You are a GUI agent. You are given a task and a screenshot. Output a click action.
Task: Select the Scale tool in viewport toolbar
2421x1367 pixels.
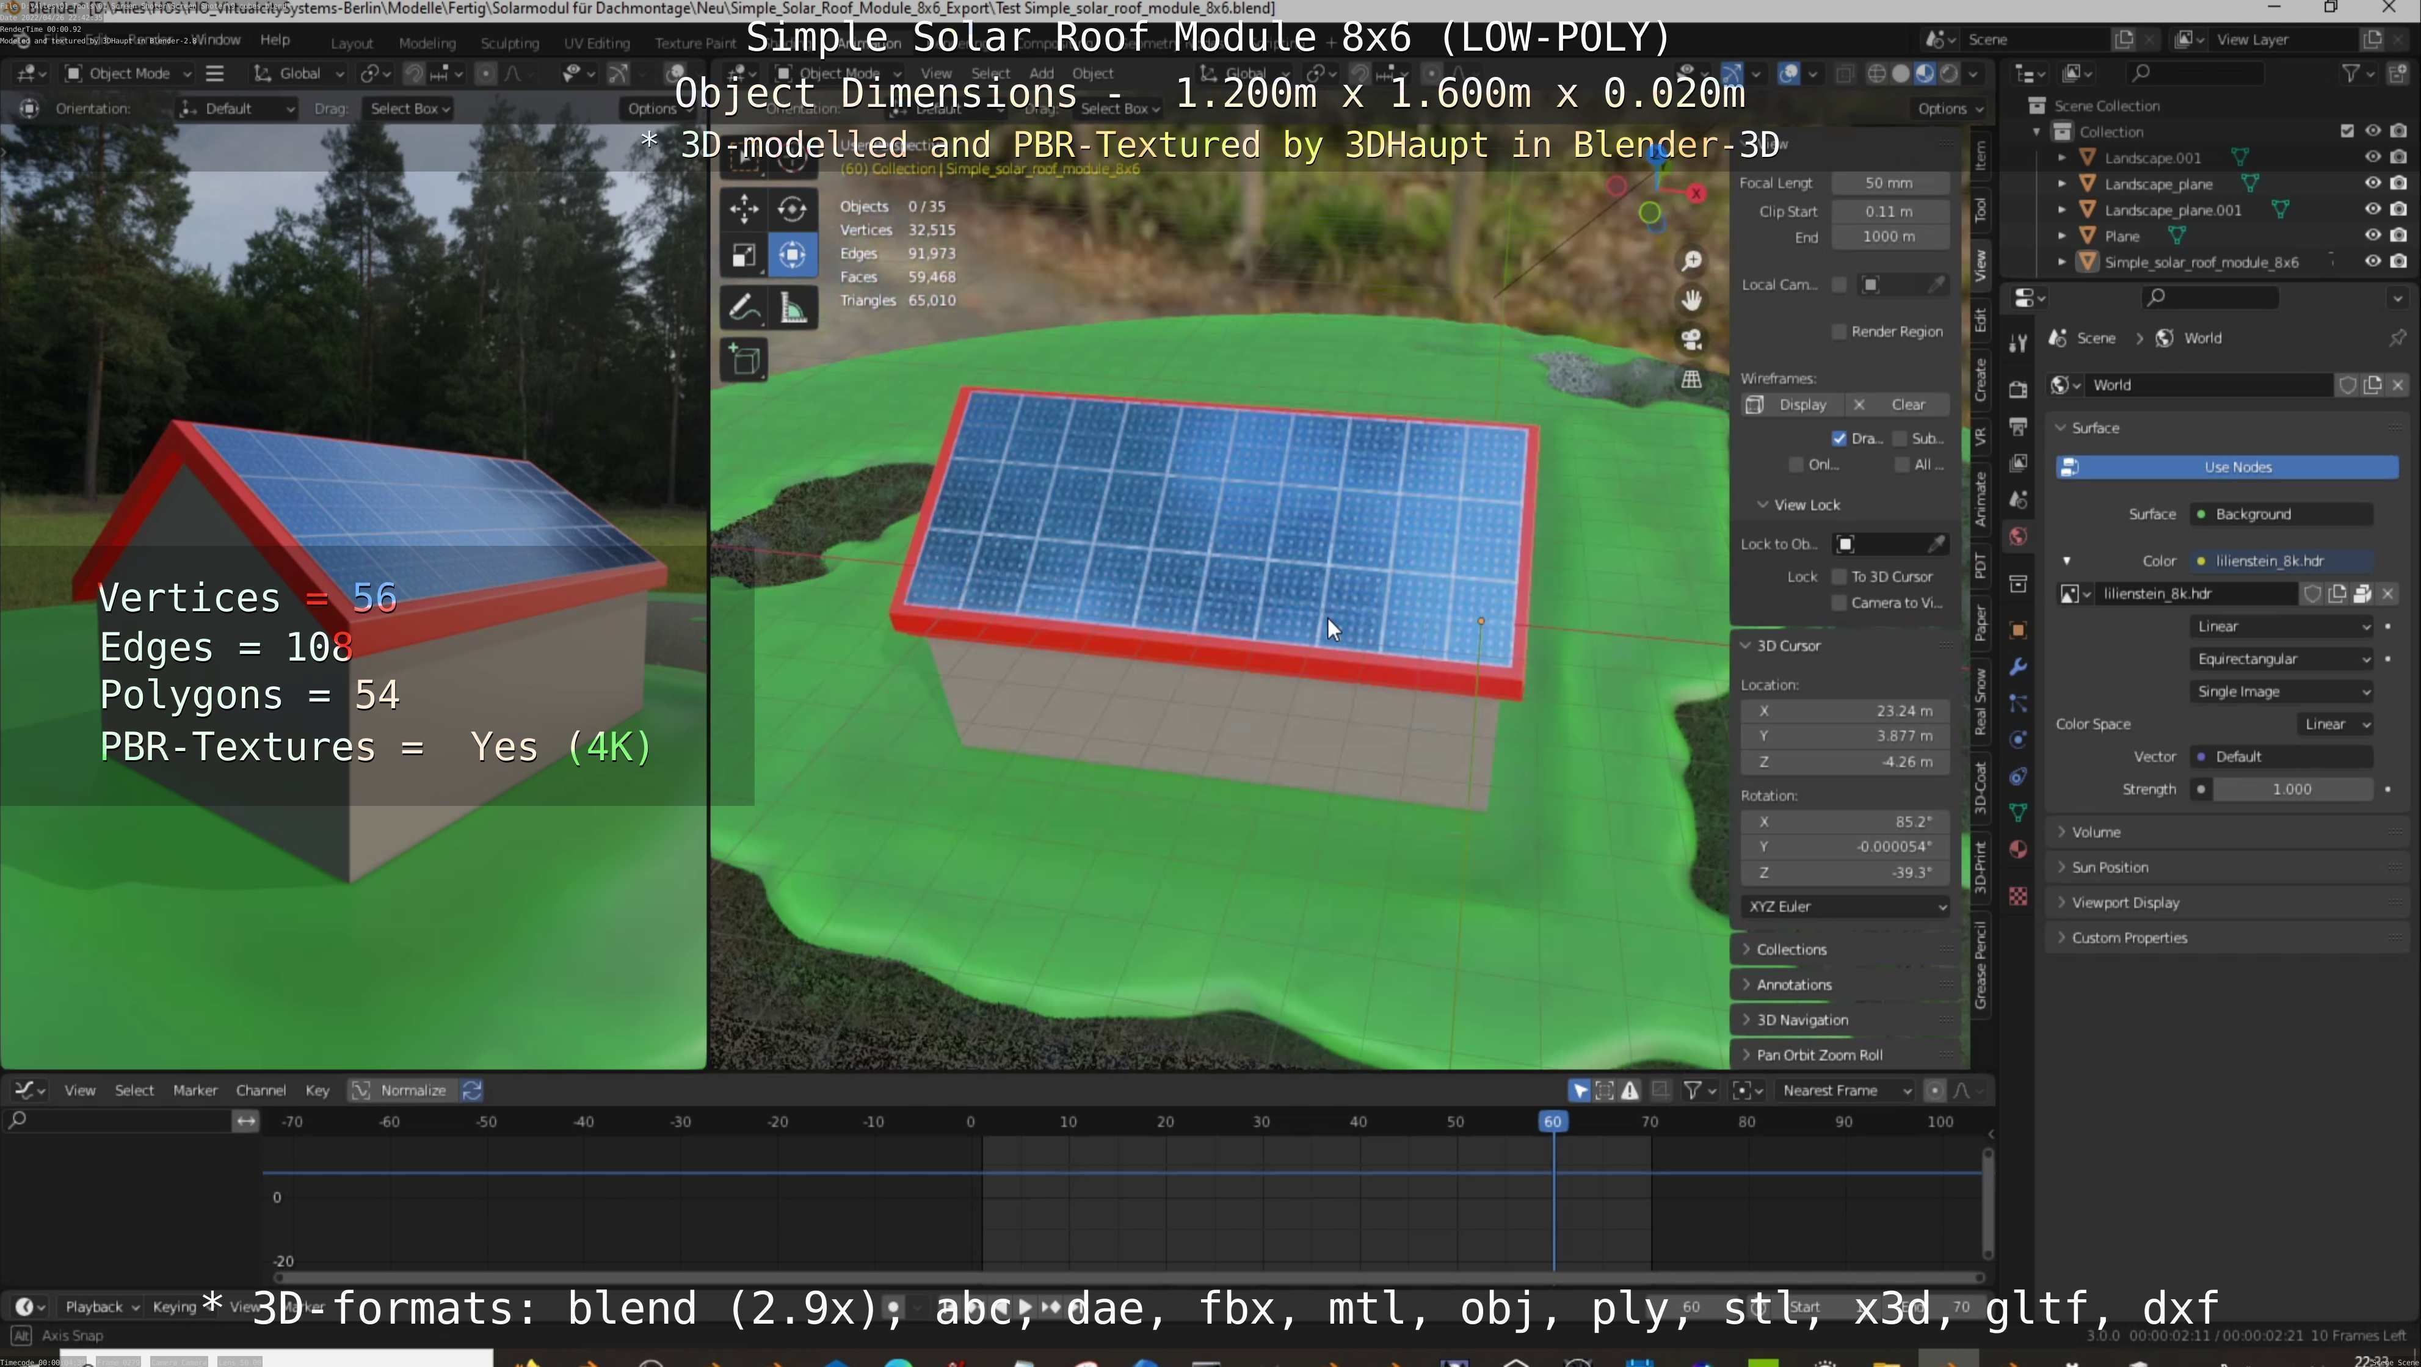[x=744, y=256]
